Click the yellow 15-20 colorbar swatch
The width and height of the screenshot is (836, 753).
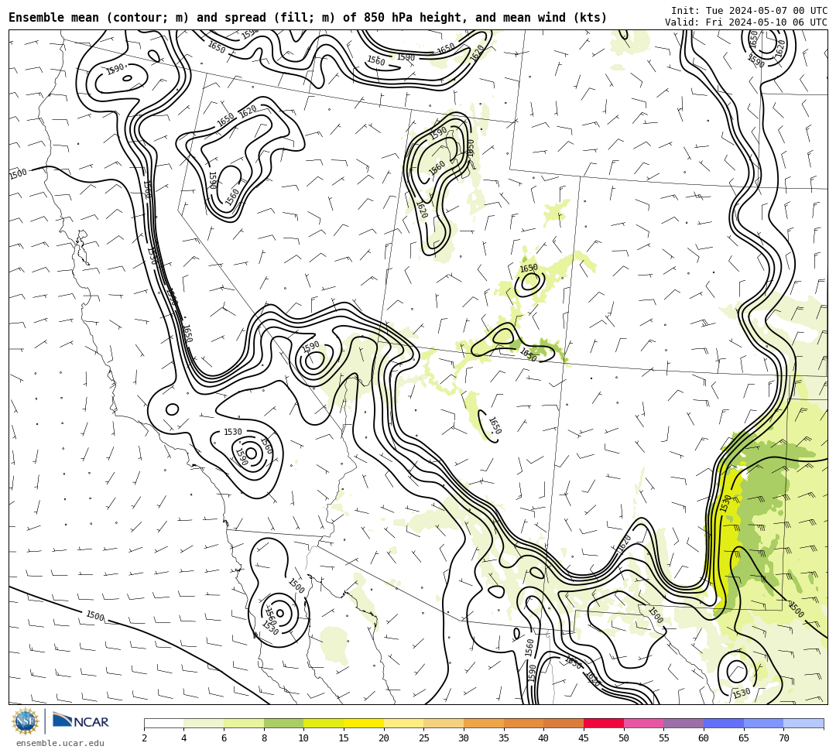coord(364,723)
